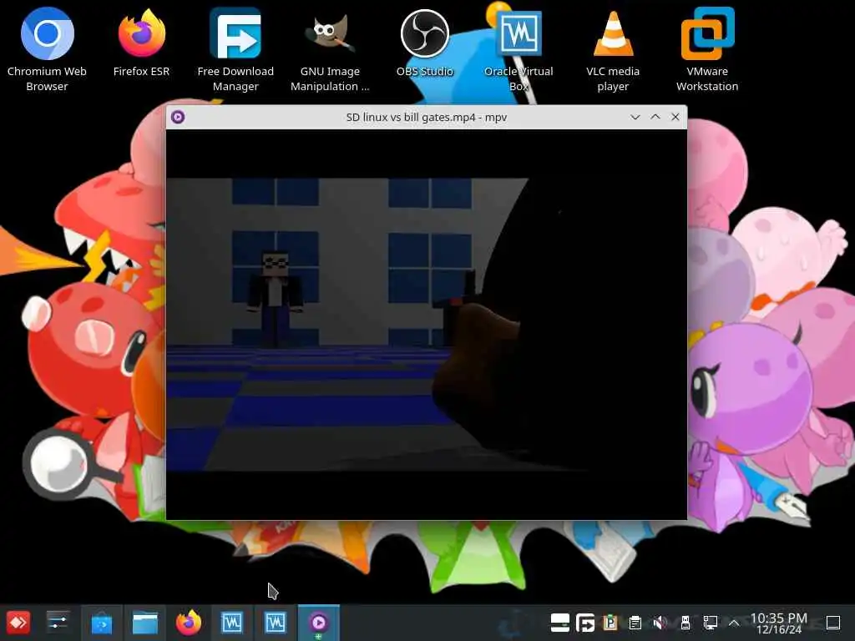Click the mpv video playback area

click(427, 325)
